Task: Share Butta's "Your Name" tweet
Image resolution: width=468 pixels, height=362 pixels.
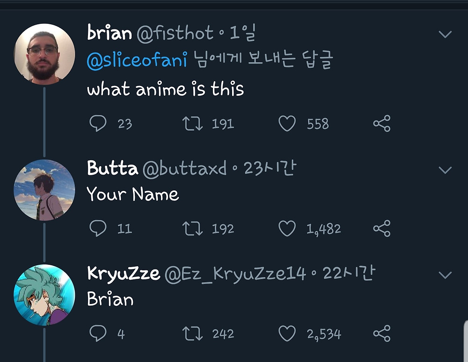Action: click(381, 228)
